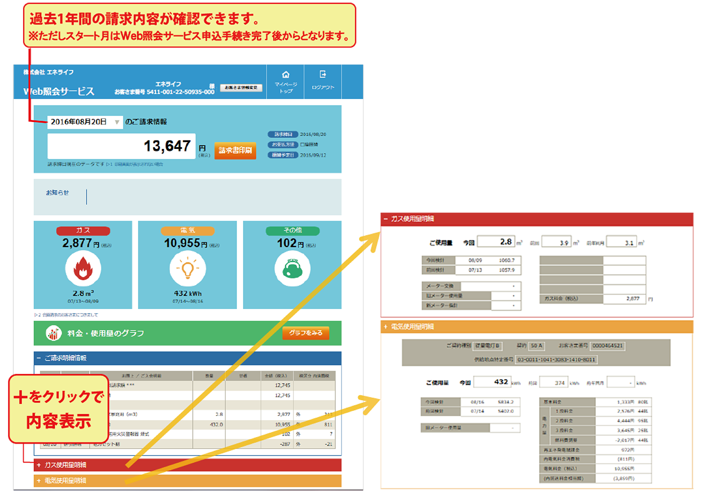The width and height of the screenshot is (720, 492).
Task: Click the gas card amount 2,877 円
Action: (81, 243)
